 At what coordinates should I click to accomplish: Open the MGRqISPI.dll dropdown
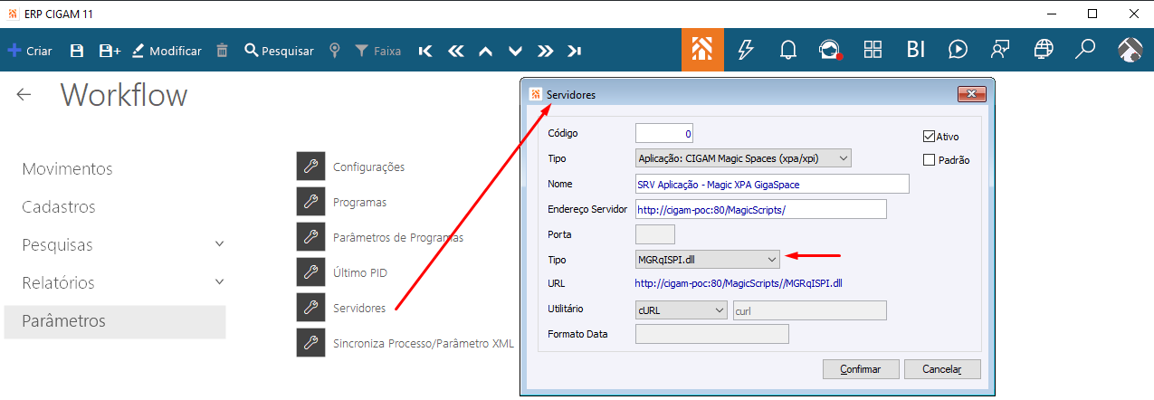coord(707,259)
